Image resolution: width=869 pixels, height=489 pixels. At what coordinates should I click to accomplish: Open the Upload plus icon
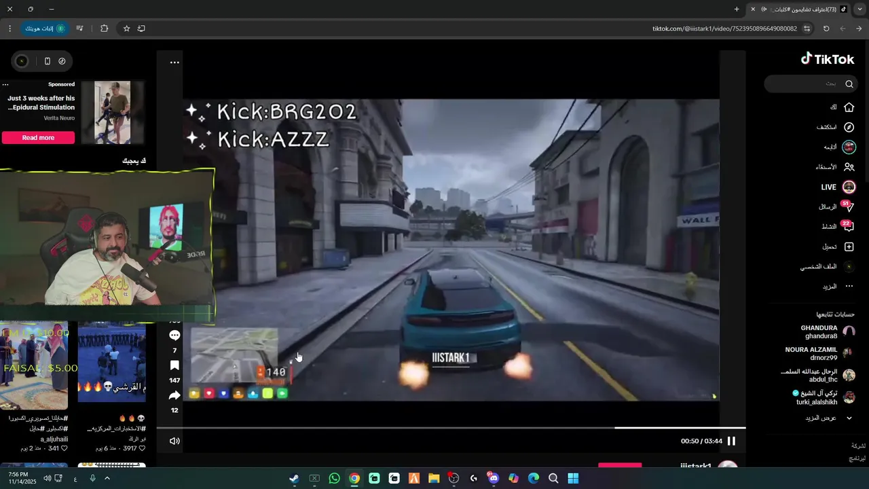point(849,247)
